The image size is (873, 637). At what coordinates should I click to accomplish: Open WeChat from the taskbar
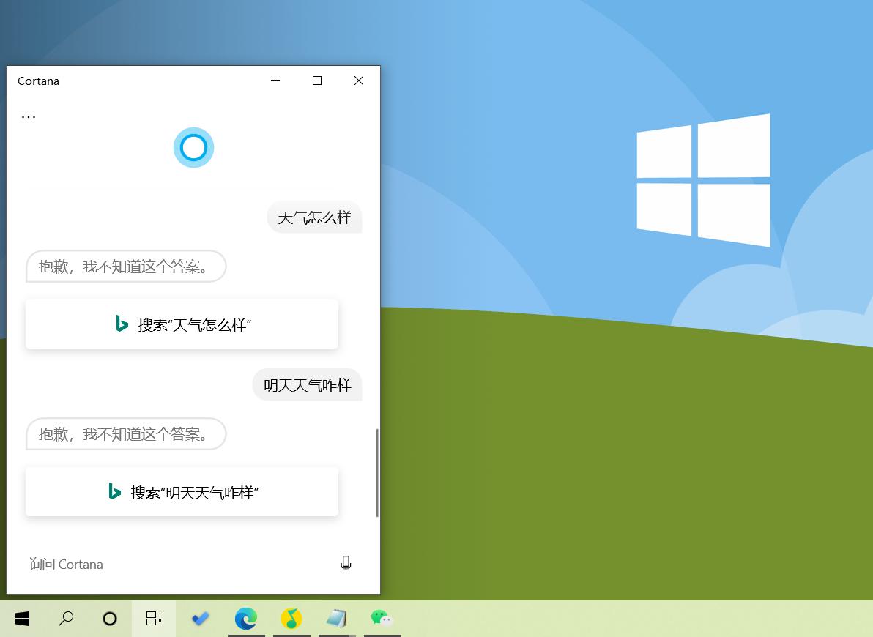tap(382, 619)
